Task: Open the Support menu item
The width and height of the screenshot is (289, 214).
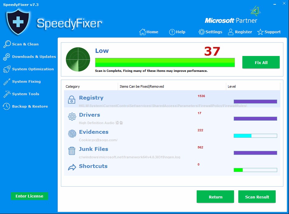Action: pos(269,32)
